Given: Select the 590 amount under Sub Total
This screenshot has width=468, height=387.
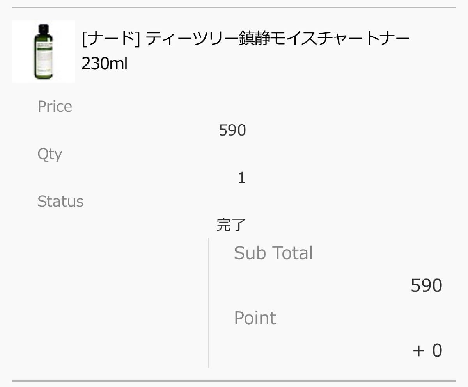Looking at the screenshot, I should [x=426, y=286].
